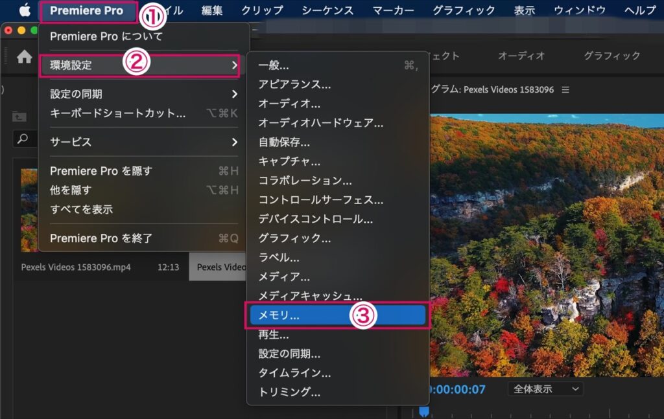
Task: Switch to the グラフィック workspace tab
Action: pos(612,56)
